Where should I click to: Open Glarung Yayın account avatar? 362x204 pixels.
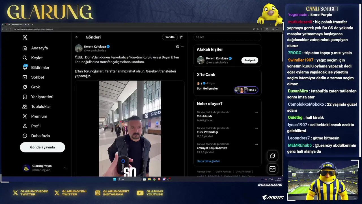(x=26, y=168)
